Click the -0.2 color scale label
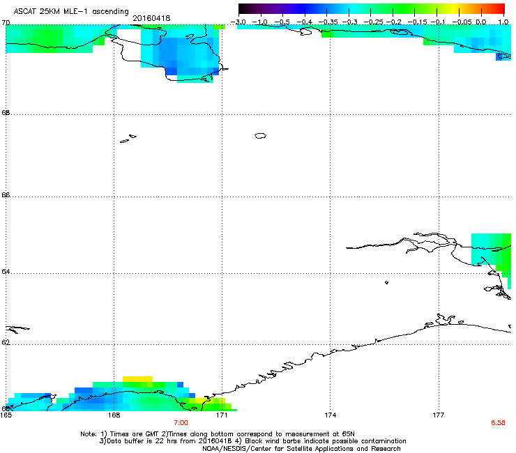 [394, 22]
